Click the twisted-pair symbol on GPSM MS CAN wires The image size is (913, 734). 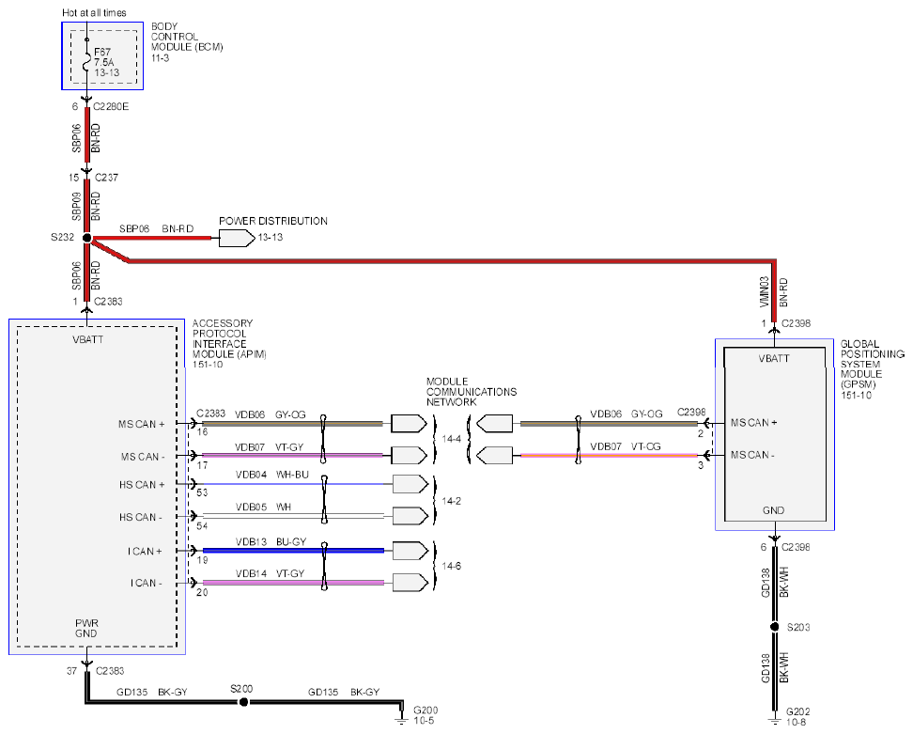coord(578,439)
